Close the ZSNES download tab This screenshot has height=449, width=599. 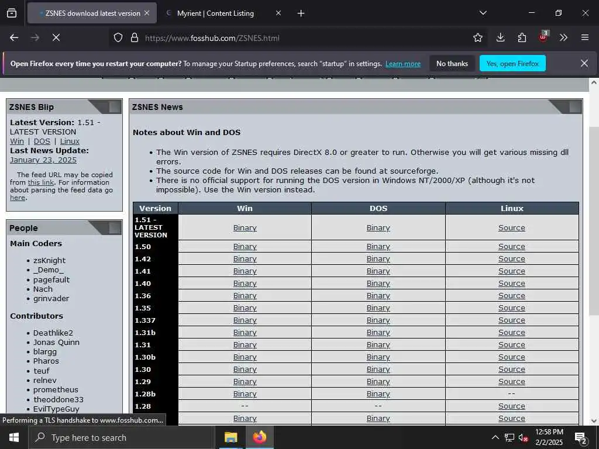tap(147, 13)
